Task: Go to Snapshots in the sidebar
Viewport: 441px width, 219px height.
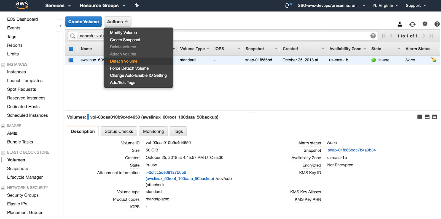Action: tap(17, 169)
